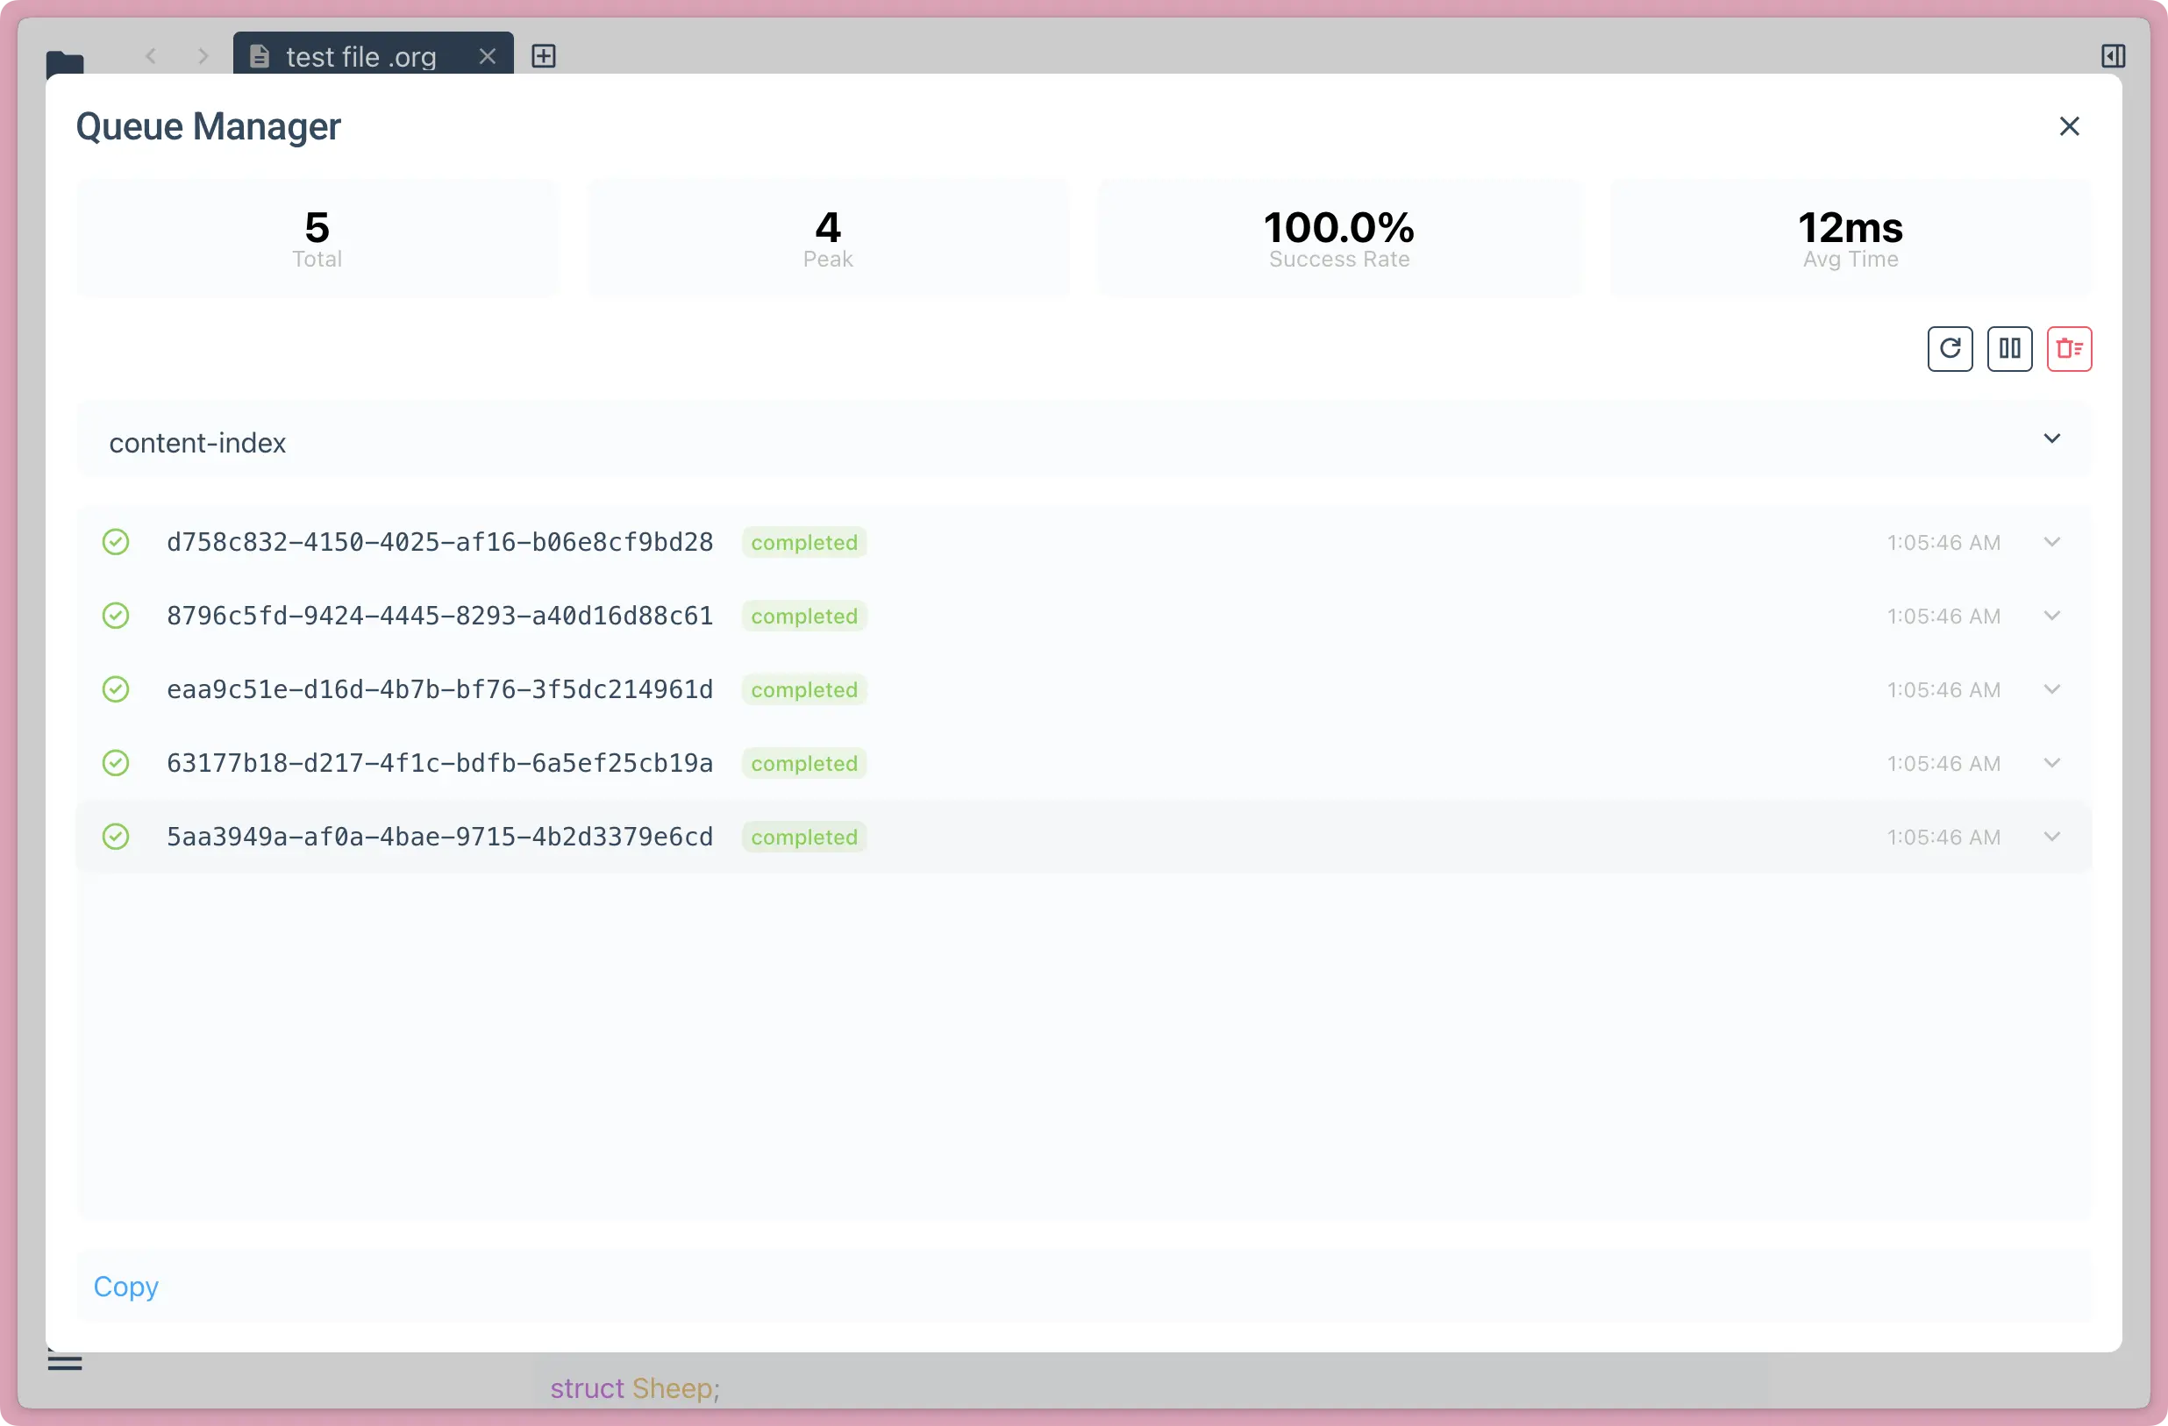Collapse the side panel using the top-right icon
This screenshot has width=2168, height=1426.
2114,55
